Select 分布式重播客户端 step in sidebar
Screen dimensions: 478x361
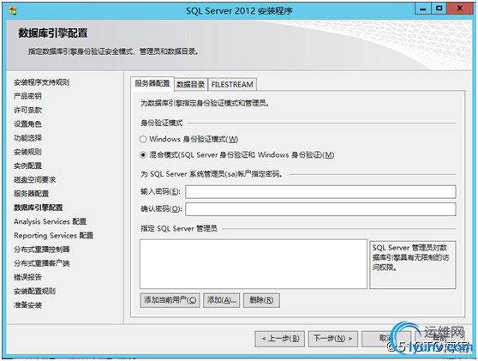(x=41, y=263)
